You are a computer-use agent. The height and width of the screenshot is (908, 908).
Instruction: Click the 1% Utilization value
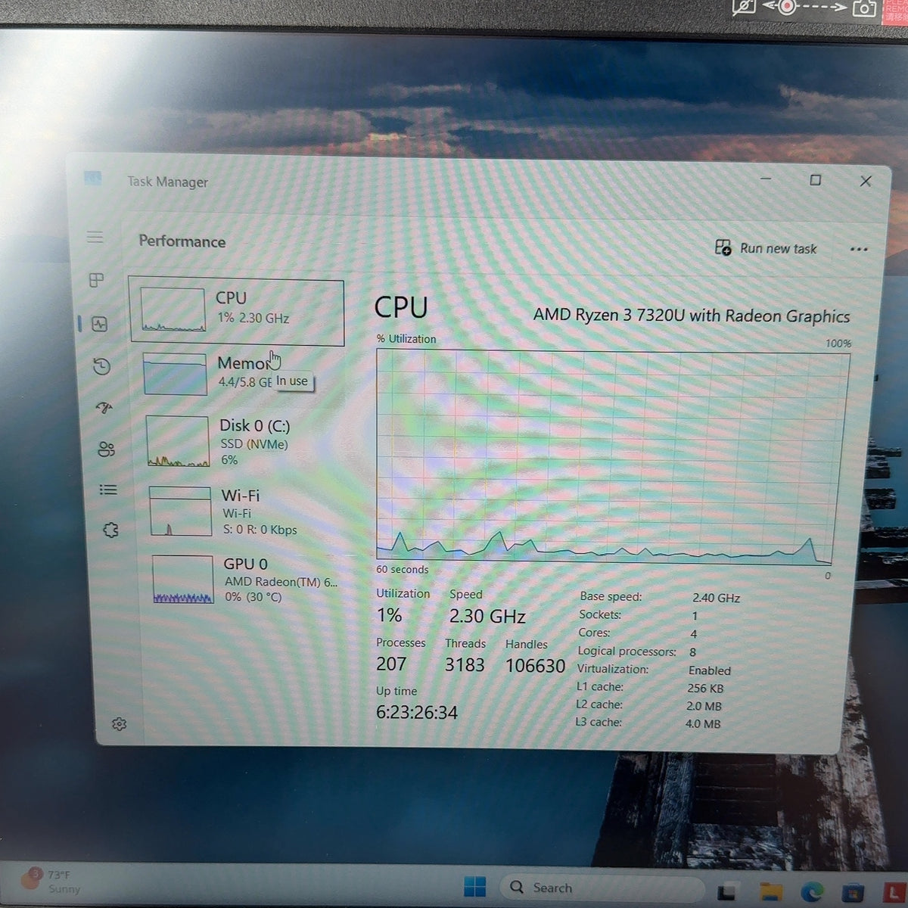click(389, 615)
